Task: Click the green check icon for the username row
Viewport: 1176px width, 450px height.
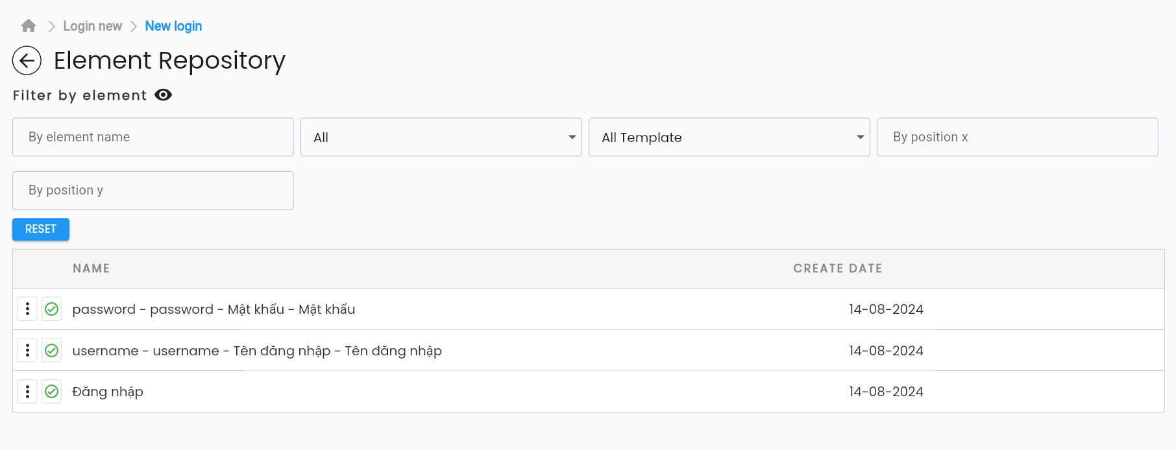Action: click(52, 351)
